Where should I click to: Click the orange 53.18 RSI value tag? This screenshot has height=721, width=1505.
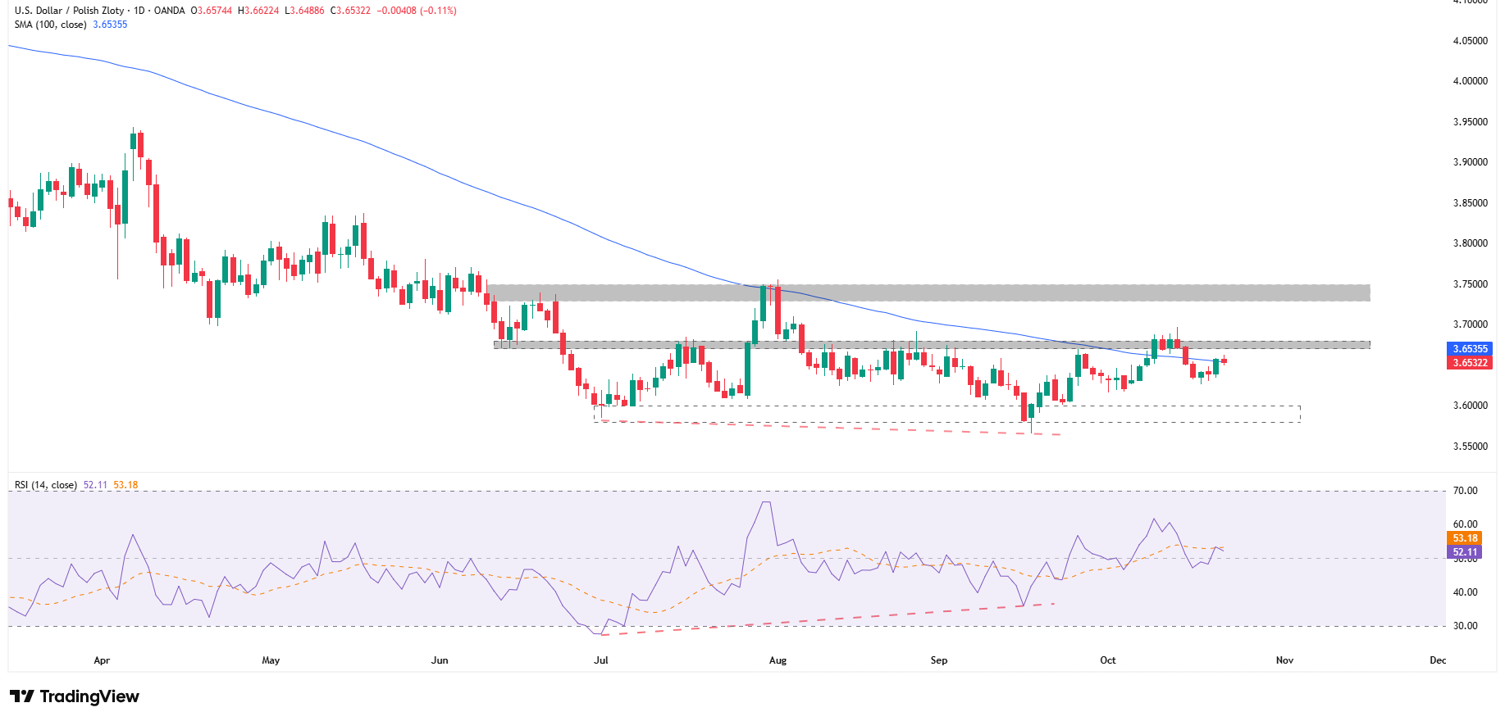click(x=1465, y=538)
